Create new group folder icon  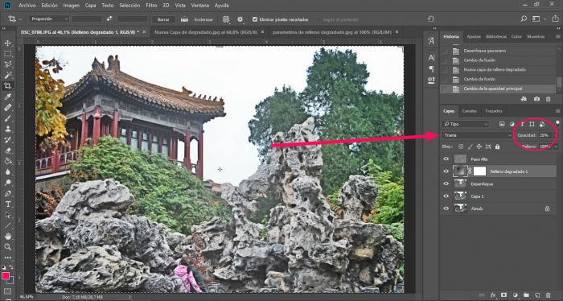point(526,295)
